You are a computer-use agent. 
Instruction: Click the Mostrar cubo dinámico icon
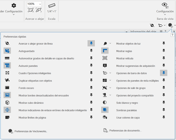7,103
